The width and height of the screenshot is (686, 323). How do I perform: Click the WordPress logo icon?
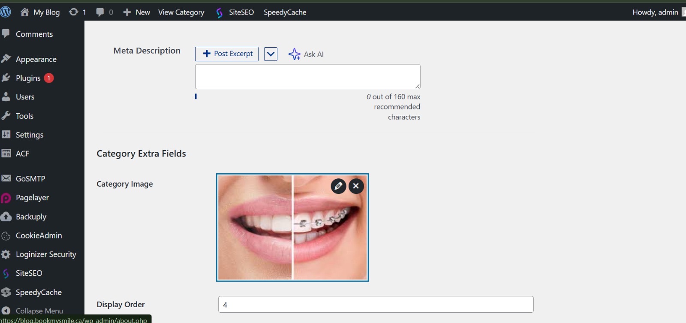[6, 12]
